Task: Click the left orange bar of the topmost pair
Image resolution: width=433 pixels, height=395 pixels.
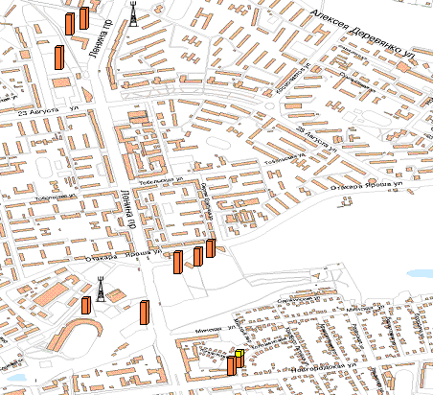Action: click(70, 24)
